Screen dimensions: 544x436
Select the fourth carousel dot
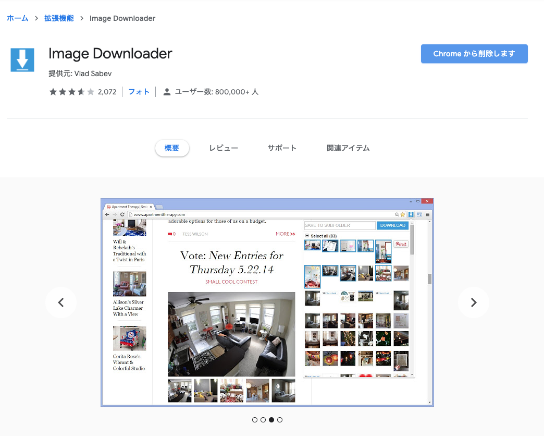(280, 420)
